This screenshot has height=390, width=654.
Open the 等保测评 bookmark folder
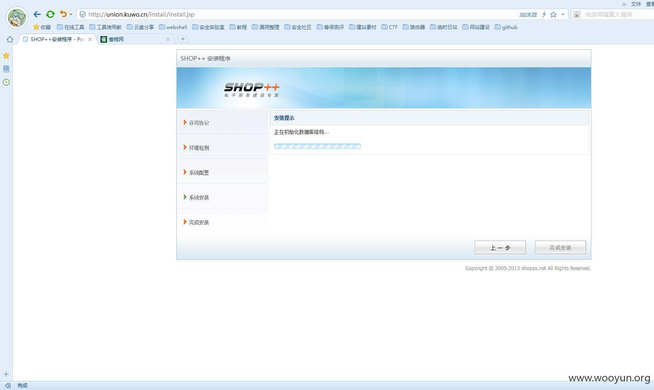click(330, 27)
